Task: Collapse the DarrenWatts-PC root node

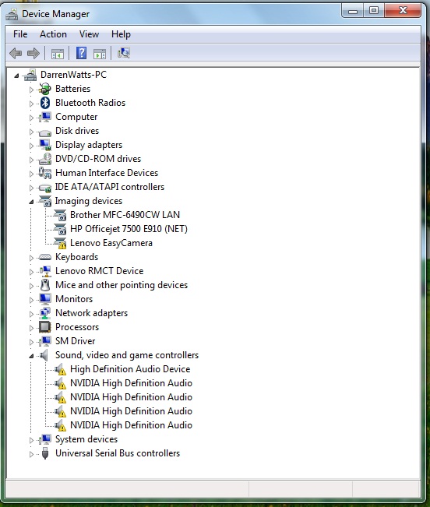Action: (x=16, y=76)
